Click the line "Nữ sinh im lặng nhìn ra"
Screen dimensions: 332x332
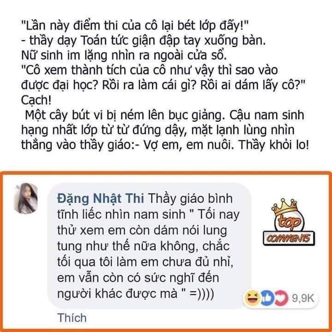coord(124,55)
